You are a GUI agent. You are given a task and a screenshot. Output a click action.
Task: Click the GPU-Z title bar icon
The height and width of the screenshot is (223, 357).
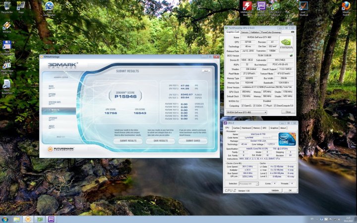pos(227,28)
